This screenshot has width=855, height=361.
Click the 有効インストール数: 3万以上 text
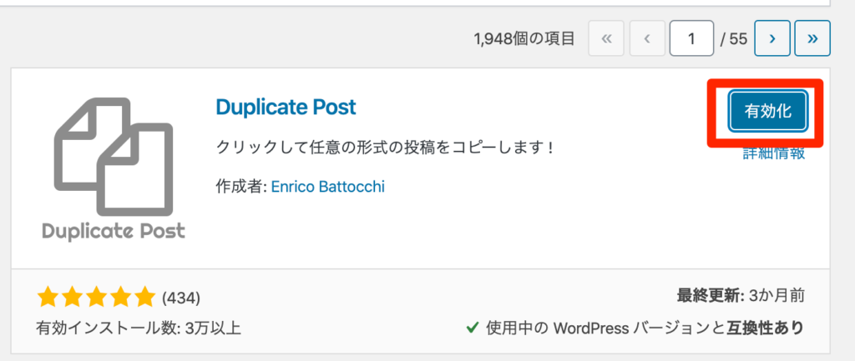point(139,328)
